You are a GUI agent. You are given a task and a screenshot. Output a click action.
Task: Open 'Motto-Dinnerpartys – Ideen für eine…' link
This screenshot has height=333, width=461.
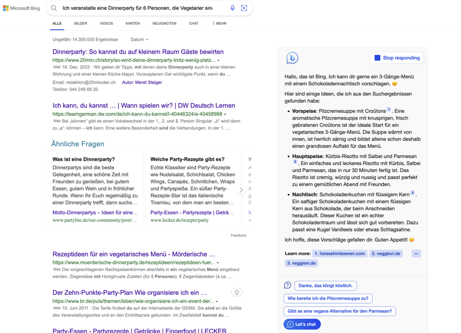pos(95,212)
